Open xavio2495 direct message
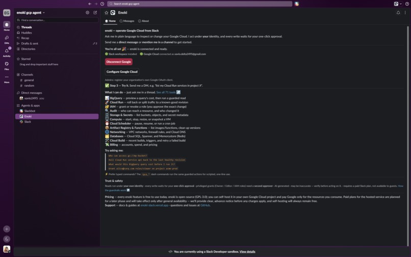 coord(57,98)
